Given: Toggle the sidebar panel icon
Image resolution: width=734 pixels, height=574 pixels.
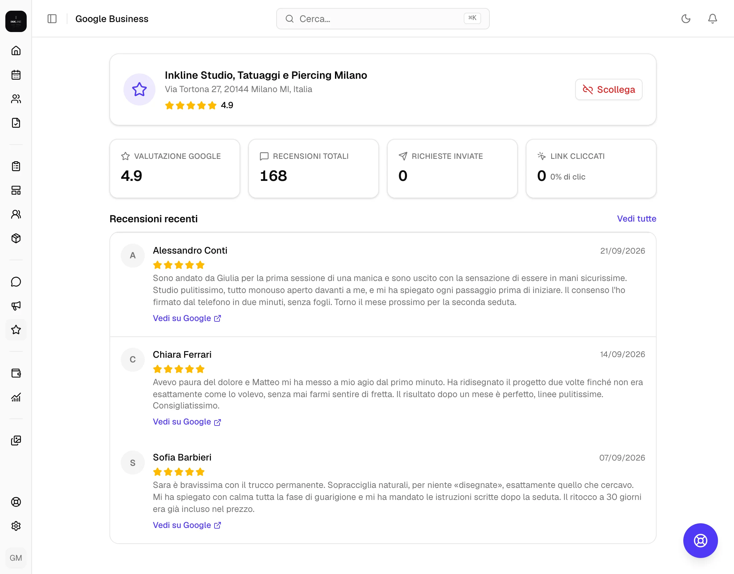Looking at the screenshot, I should (52, 19).
